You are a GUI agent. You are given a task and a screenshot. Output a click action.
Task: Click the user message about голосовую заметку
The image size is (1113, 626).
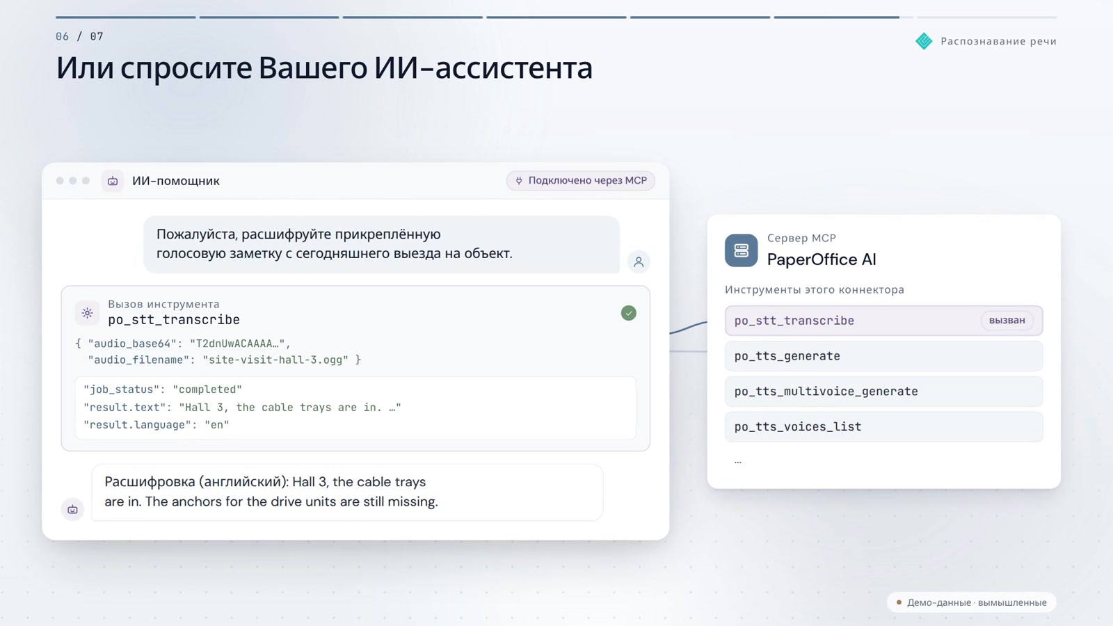click(x=381, y=244)
